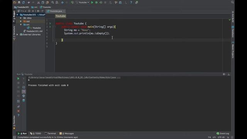Select Youtube class in project tree
The width and height of the screenshot is (247, 139).
click(34, 28)
